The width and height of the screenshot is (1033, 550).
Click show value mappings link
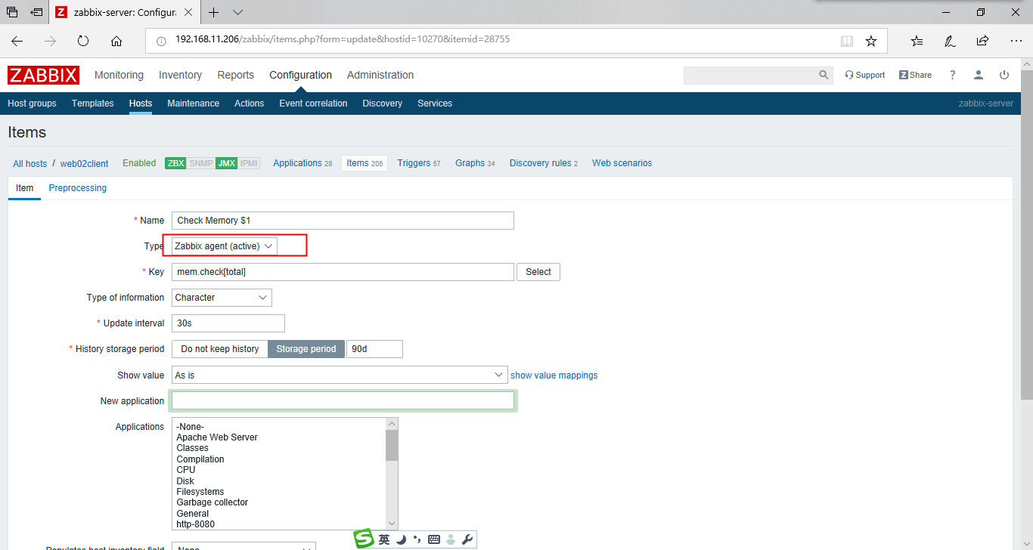554,375
